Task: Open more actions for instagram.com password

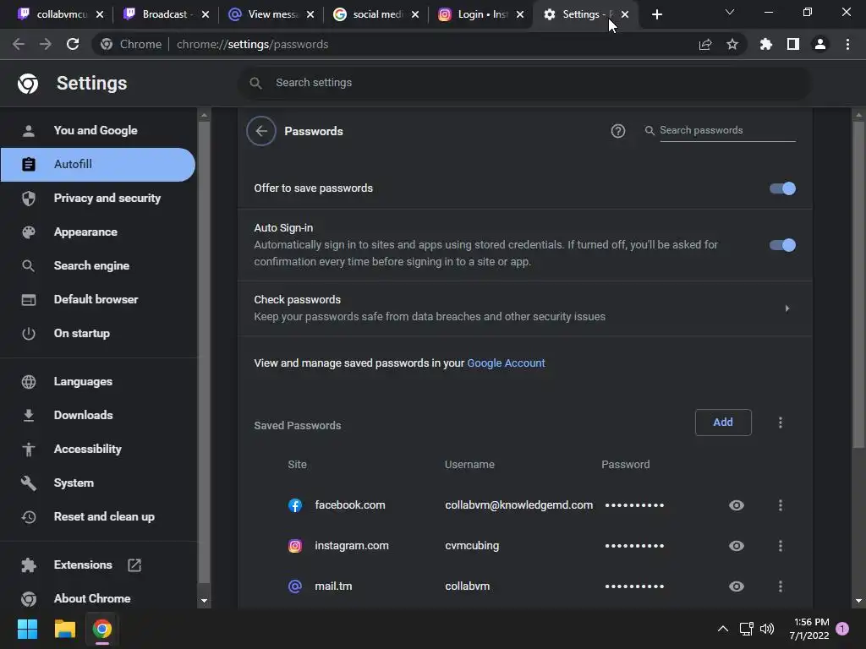Action: [x=781, y=546]
